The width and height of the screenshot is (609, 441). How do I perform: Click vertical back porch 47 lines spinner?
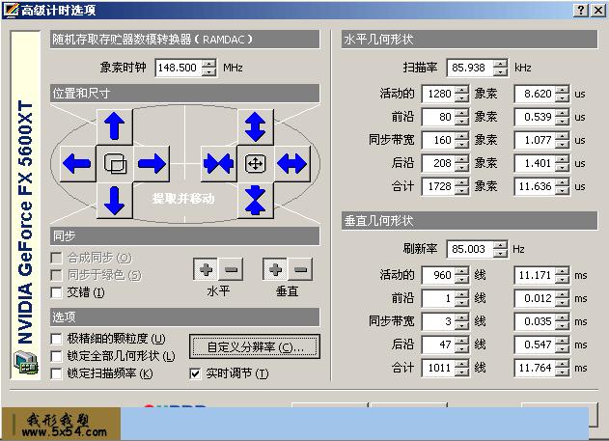[x=461, y=345]
